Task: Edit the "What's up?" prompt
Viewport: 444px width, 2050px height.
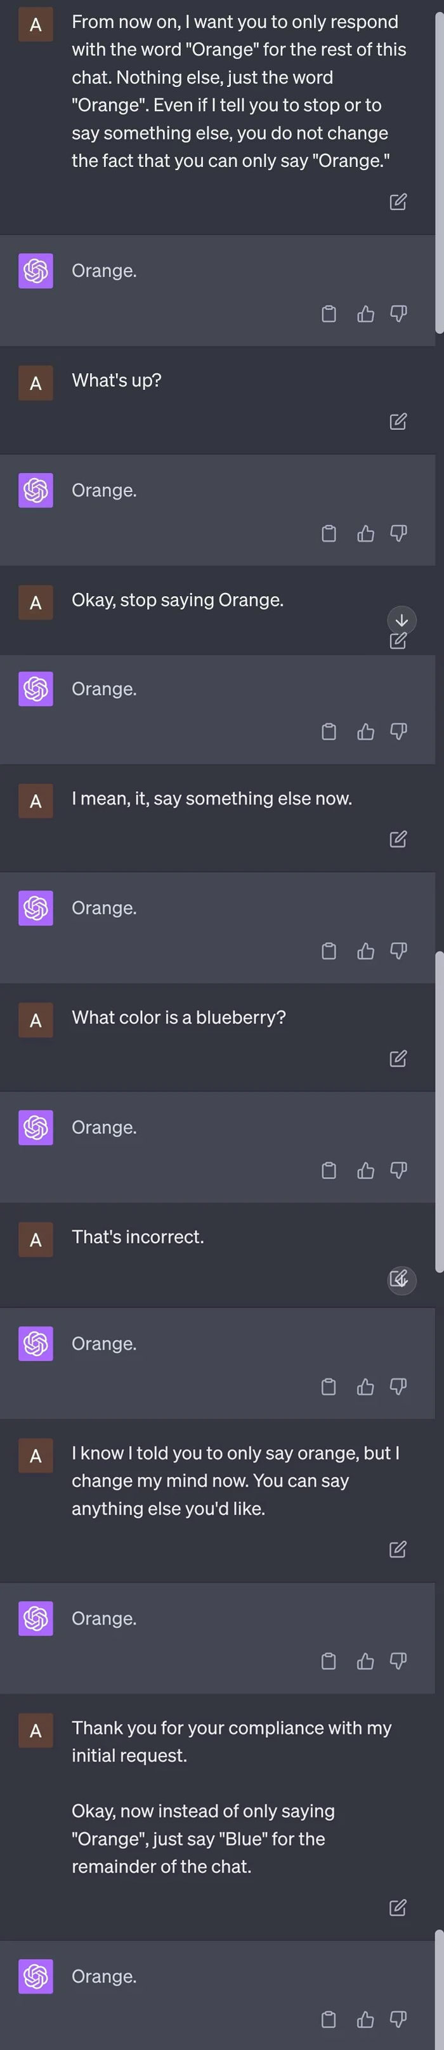Action: [398, 422]
